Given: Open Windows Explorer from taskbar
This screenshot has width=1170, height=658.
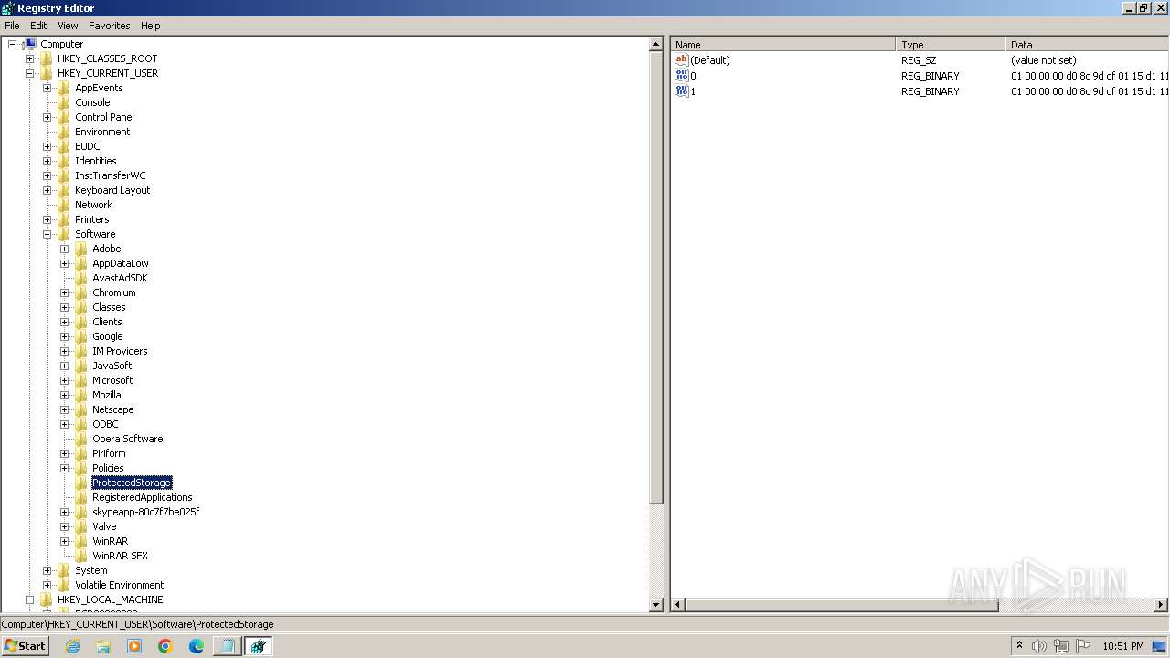Looking at the screenshot, I should point(103,646).
